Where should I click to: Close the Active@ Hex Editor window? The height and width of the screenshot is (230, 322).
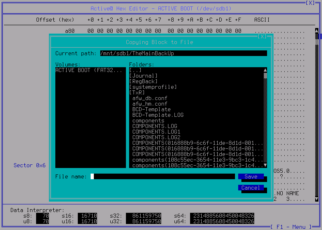[310, 3]
